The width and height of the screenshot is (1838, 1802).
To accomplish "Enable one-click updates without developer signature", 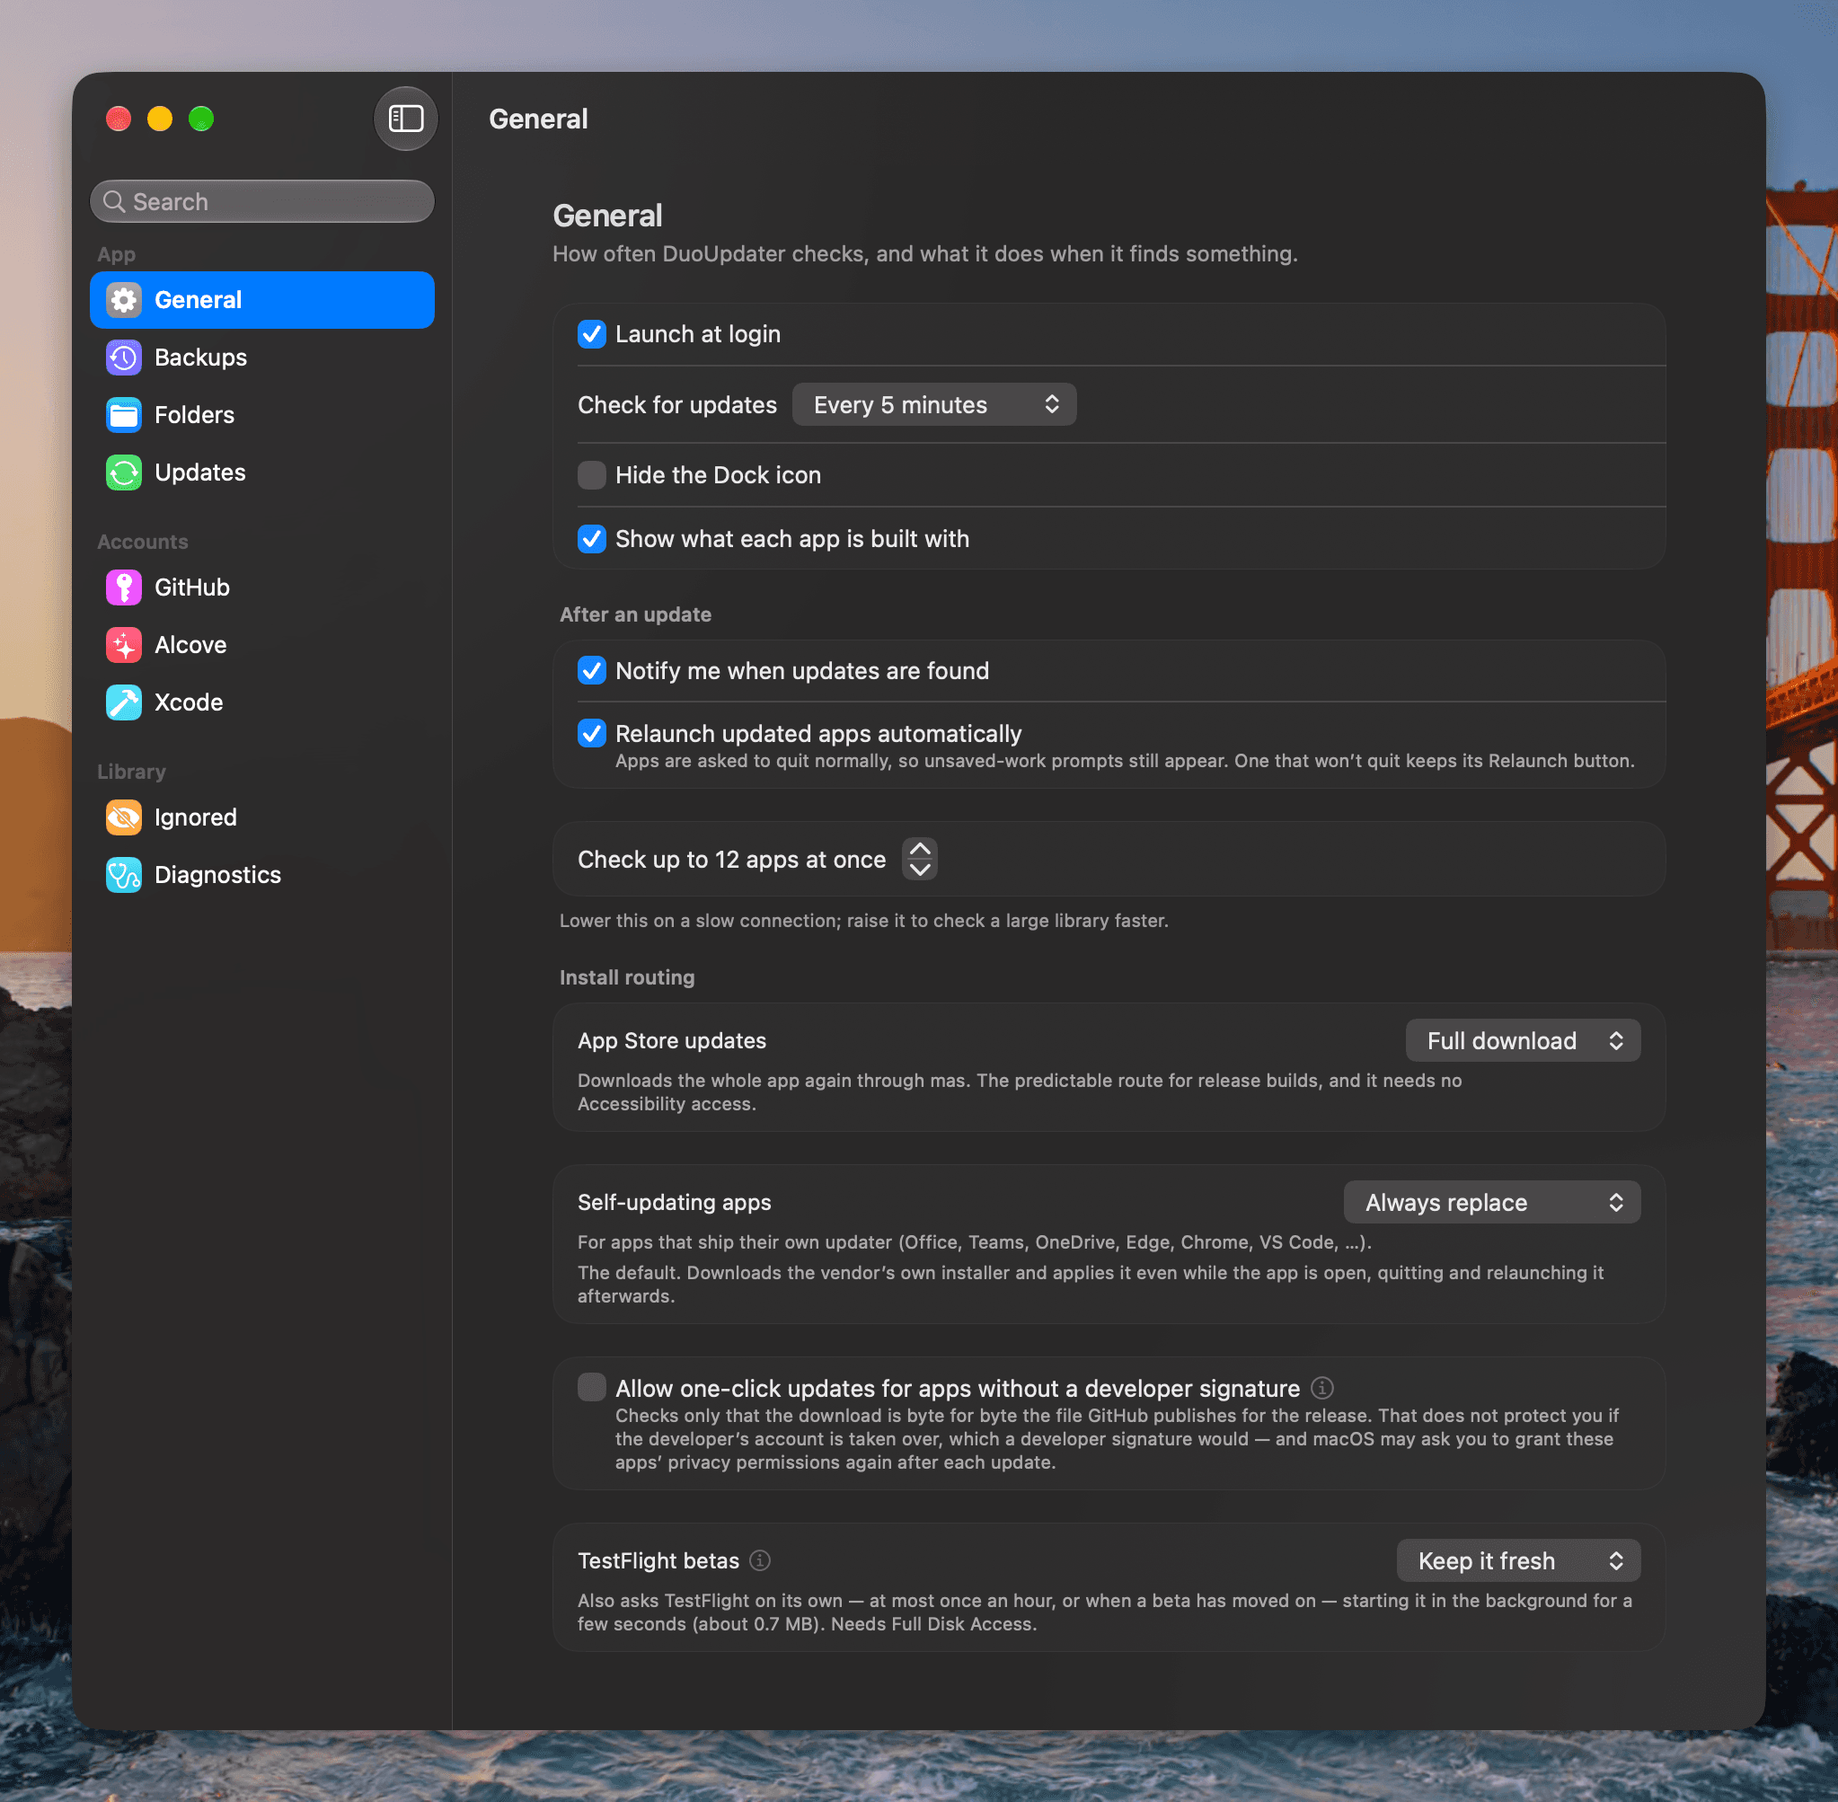I will pos(591,1388).
